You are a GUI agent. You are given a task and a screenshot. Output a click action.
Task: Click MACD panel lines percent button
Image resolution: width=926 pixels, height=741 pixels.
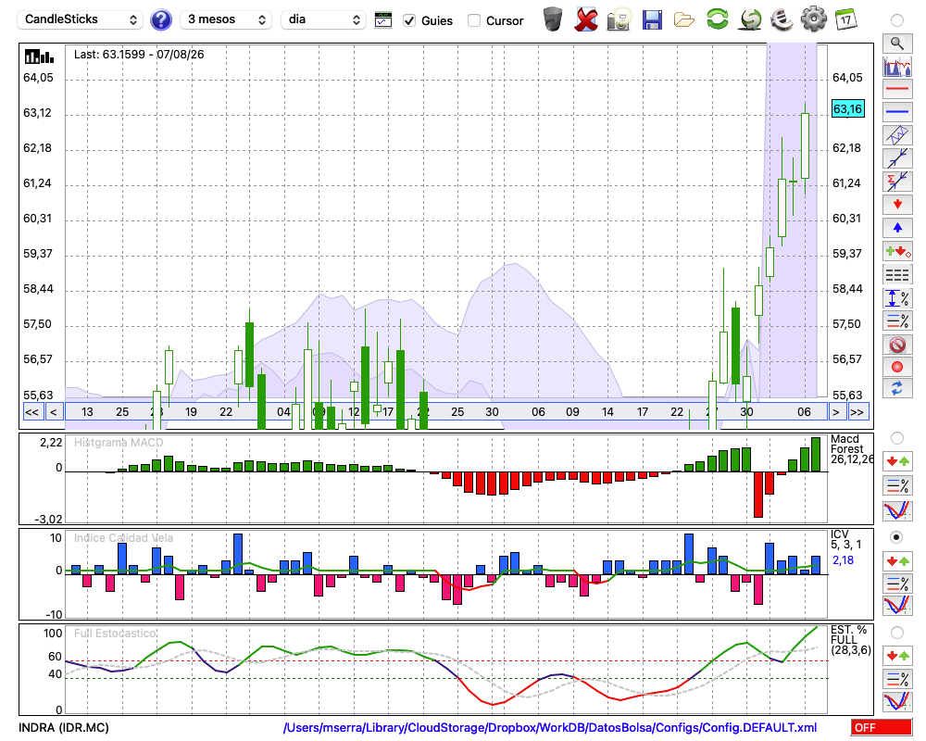click(x=897, y=485)
